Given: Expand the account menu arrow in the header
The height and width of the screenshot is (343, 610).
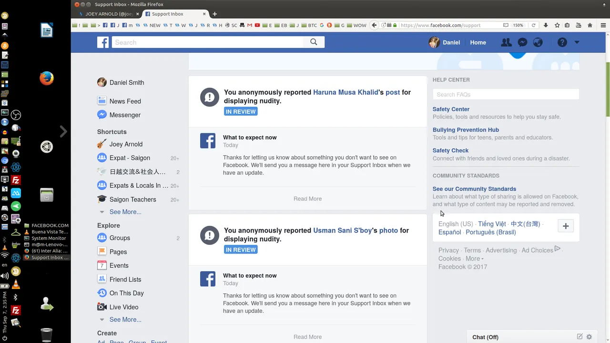Looking at the screenshot, I should [577, 42].
